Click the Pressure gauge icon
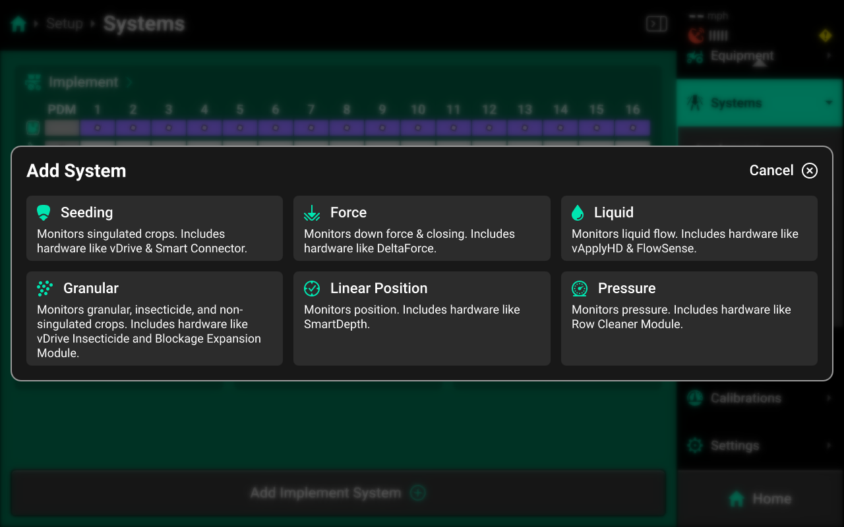 click(580, 289)
